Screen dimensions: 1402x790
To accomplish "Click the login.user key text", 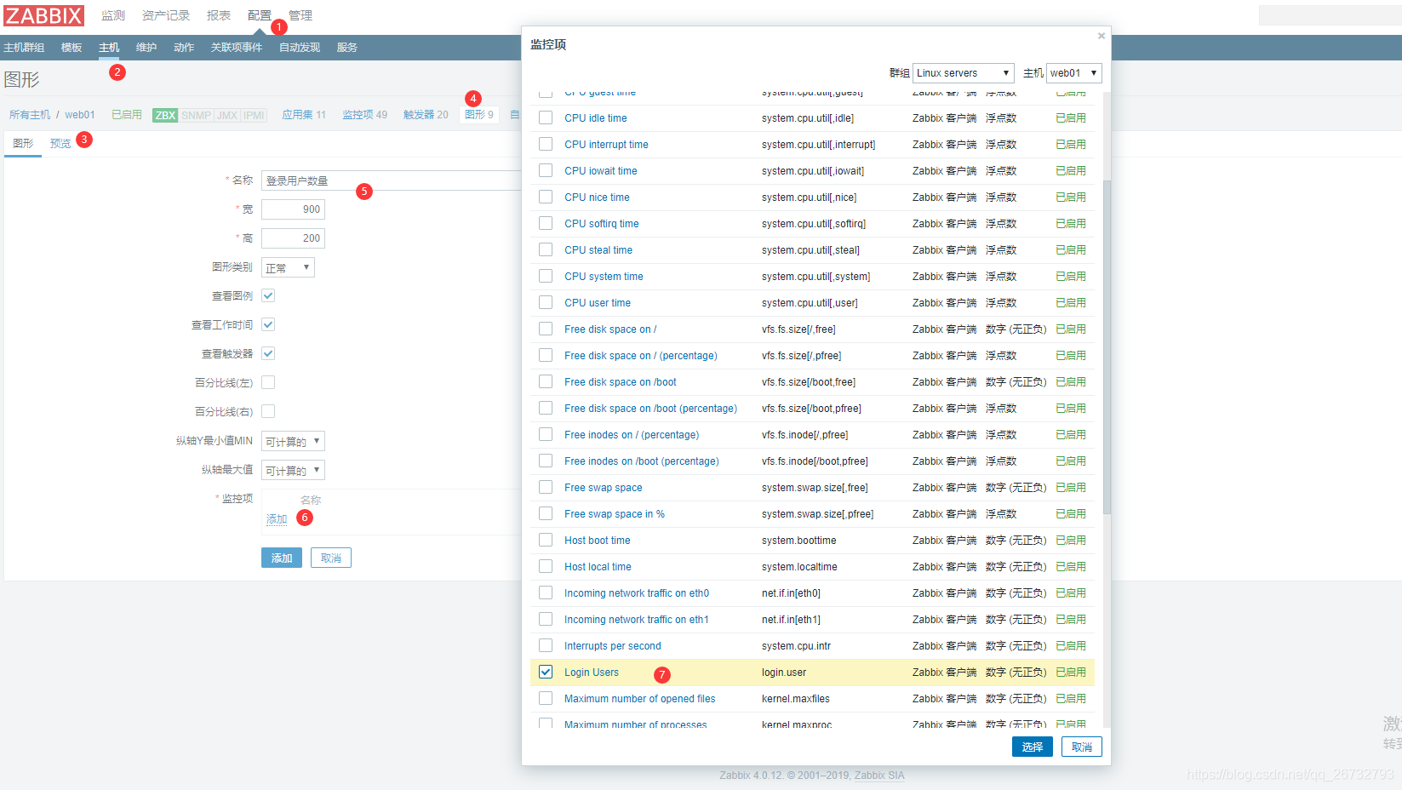I will coord(784,673).
